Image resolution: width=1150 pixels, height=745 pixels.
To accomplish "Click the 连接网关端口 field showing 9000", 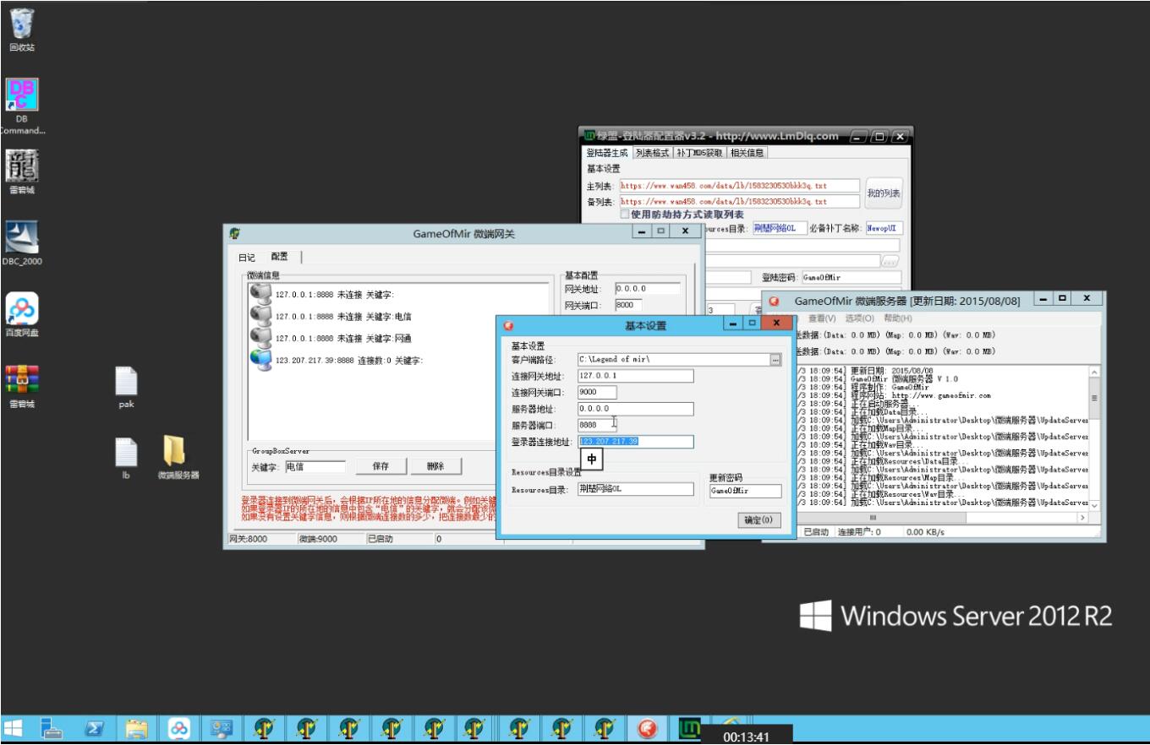I will pyautogui.click(x=597, y=392).
